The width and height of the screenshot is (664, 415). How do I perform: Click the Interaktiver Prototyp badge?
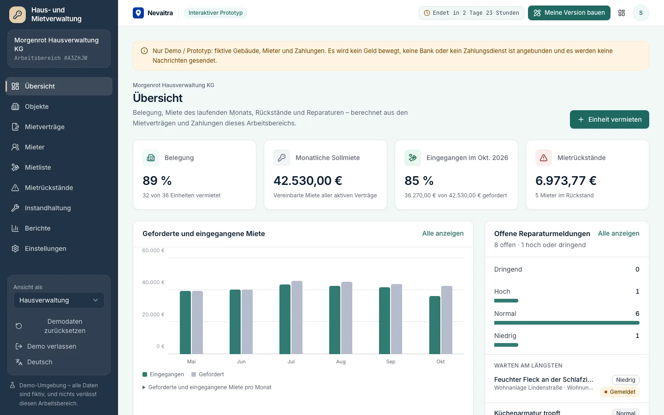tap(215, 13)
